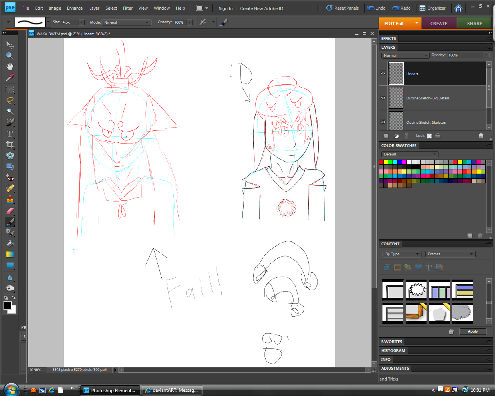Click the Undo button

point(376,8)
